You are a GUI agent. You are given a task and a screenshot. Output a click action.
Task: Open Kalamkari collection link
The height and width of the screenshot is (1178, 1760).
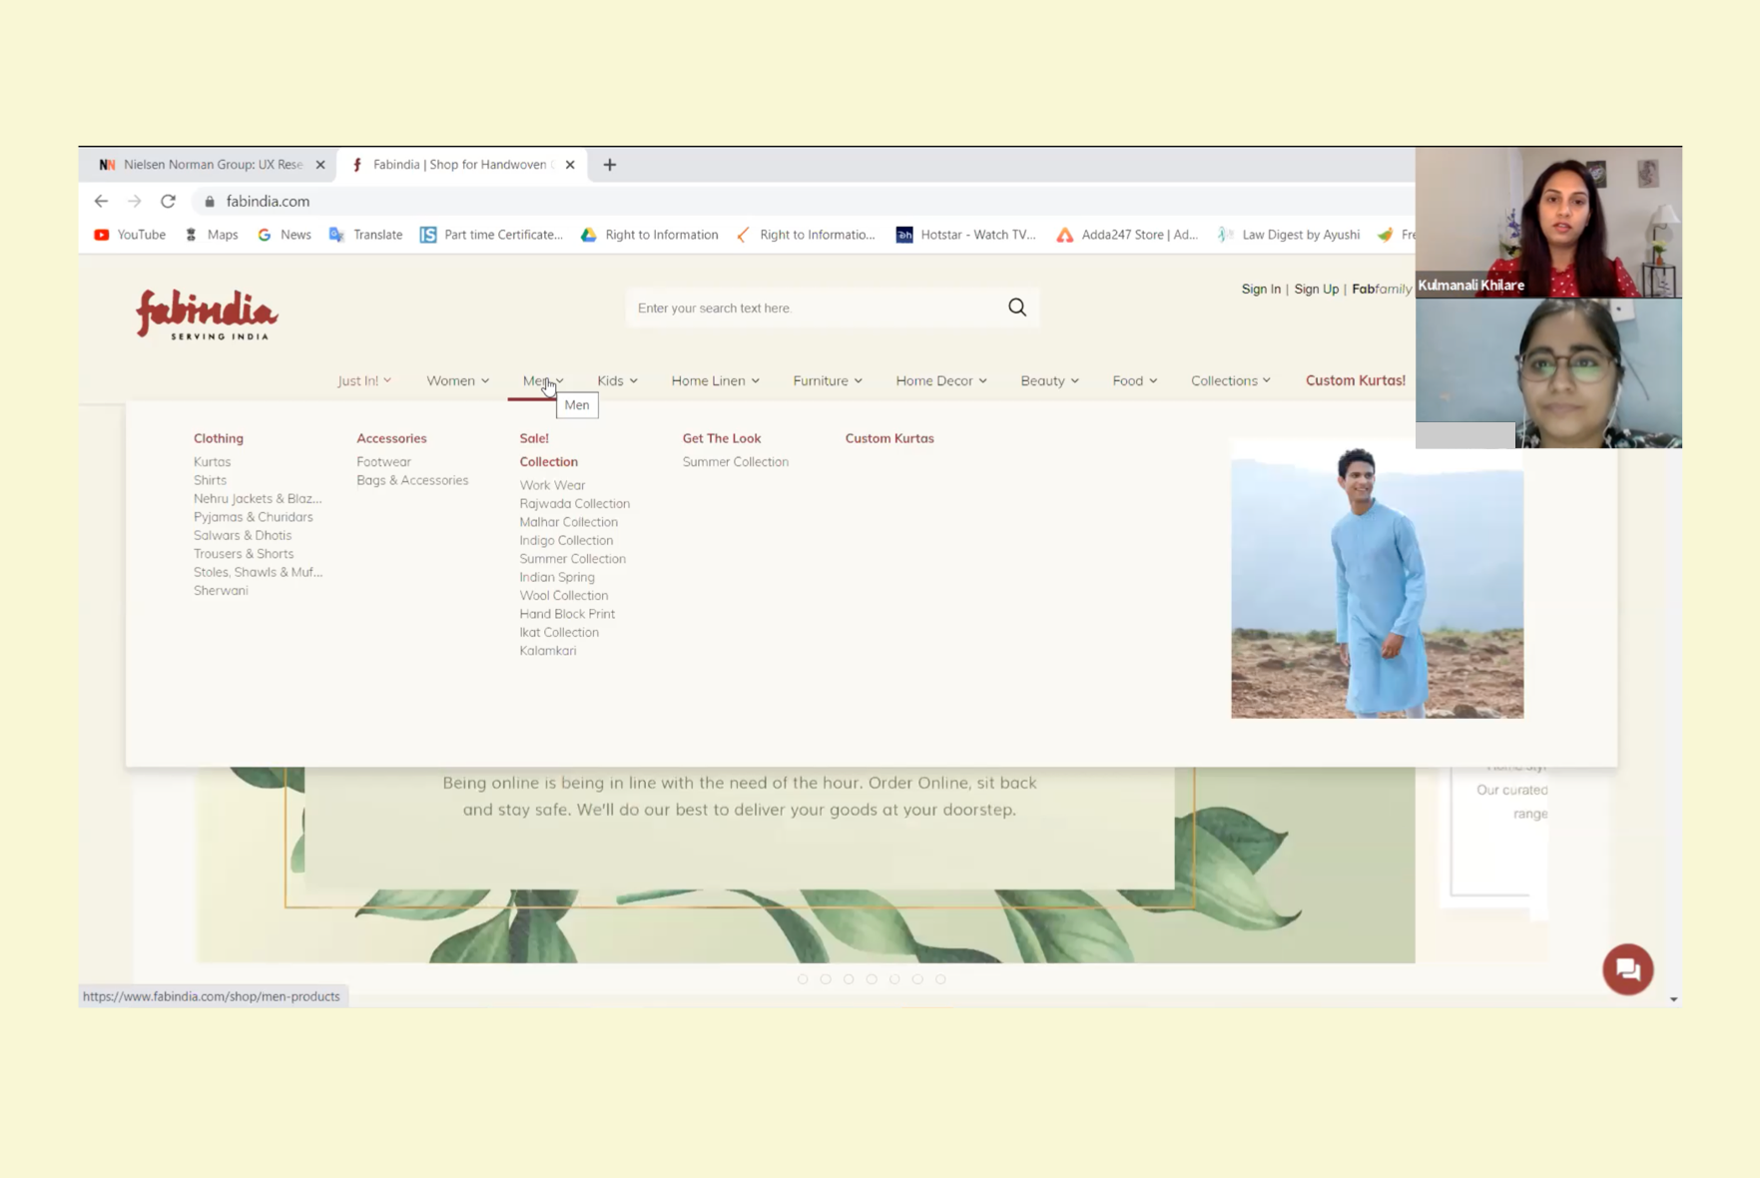point(547,651)
